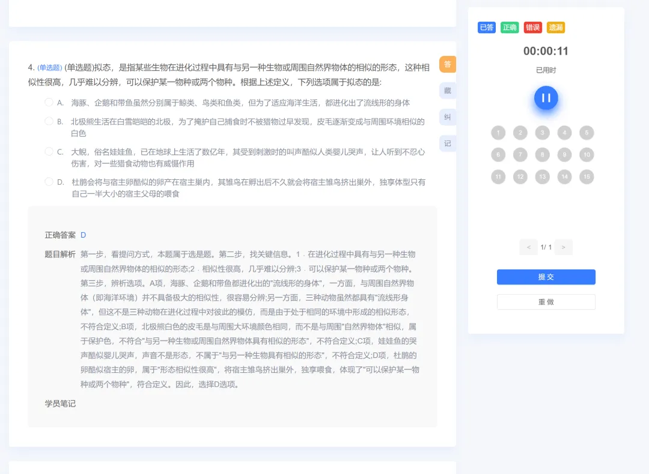Jump to question 9 circle
Screen dimensions: 649x474
pyautogui.click(x=564, y=155)
